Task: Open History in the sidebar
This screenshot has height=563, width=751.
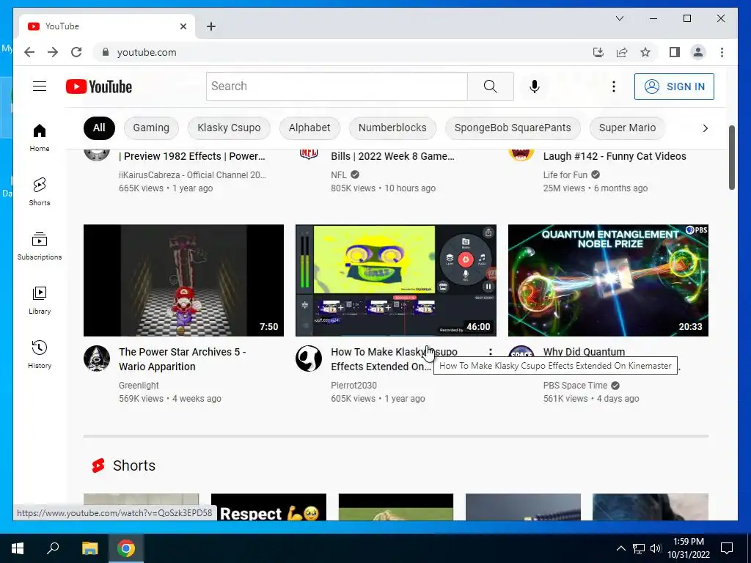Action: (x=40, y=355)
